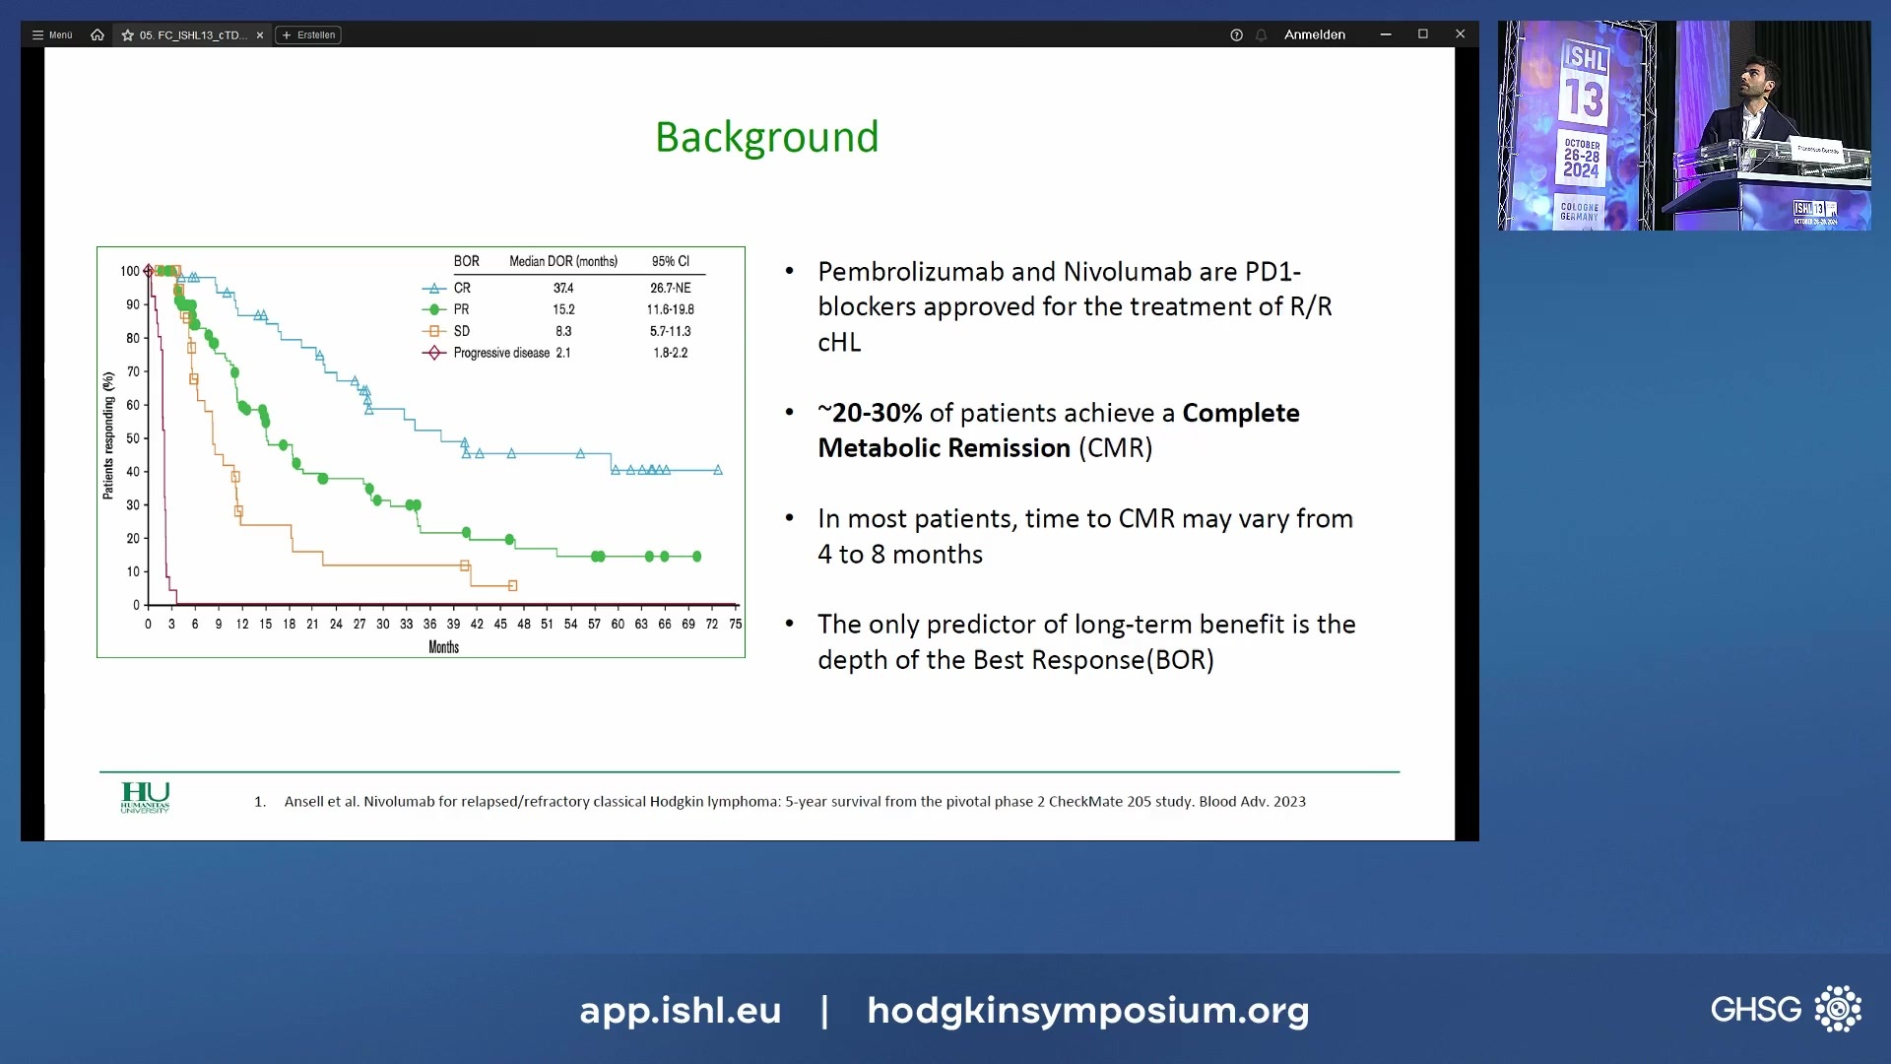Click the Humanitas University logo on the slide
Viewport: 1891px width, 1064px height.
point(144,798)
